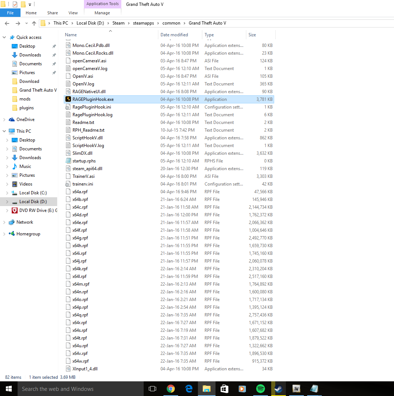Click the Music note icon under This PC

tap(15, 166)
